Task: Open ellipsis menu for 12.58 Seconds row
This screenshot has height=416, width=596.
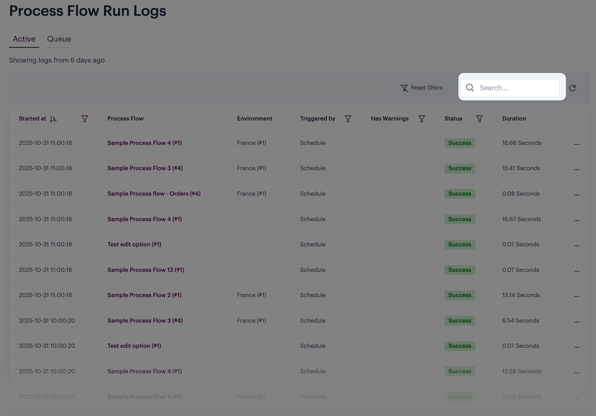Action: click(x=577, y=373)
